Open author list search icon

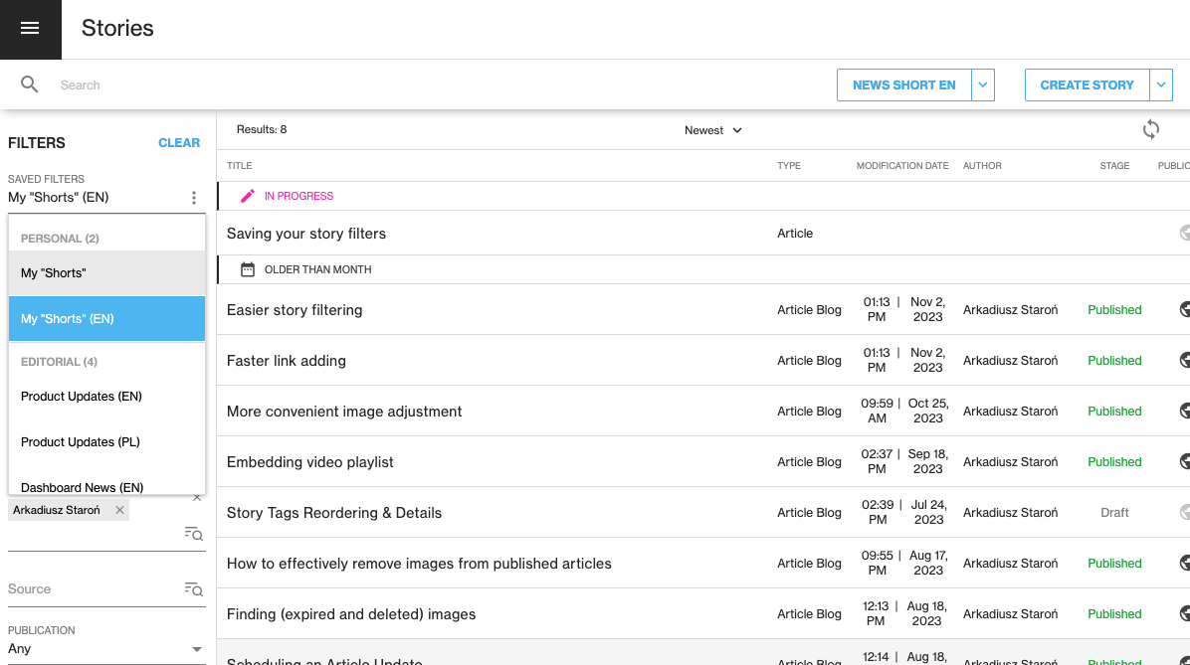coord(194,534)
